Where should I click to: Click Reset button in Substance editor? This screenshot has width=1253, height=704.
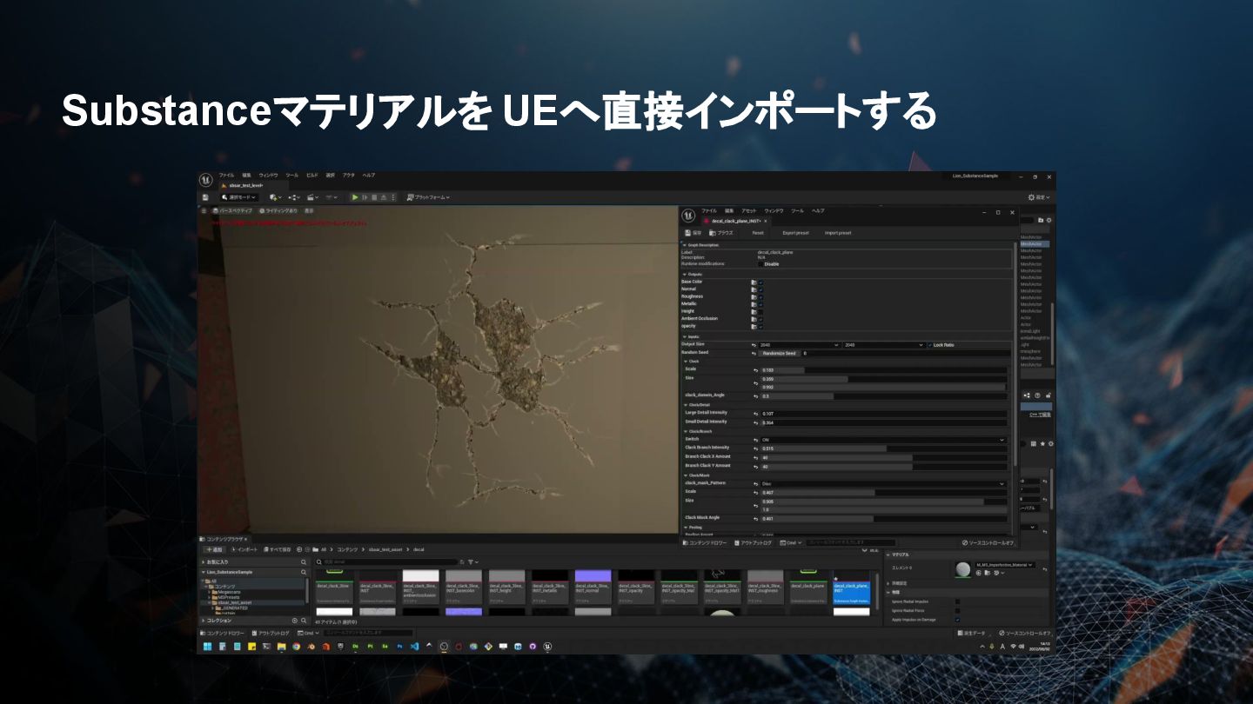(x=758, y=233)
